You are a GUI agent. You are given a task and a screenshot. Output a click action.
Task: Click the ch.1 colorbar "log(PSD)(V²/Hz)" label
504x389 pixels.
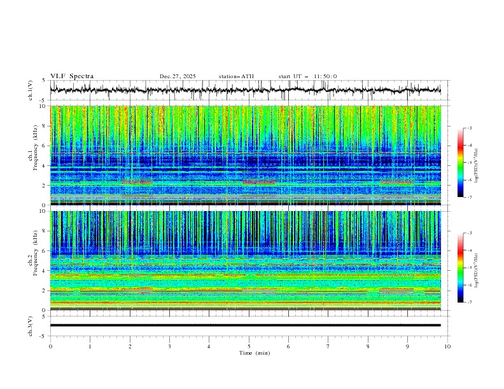pos(476,166)
